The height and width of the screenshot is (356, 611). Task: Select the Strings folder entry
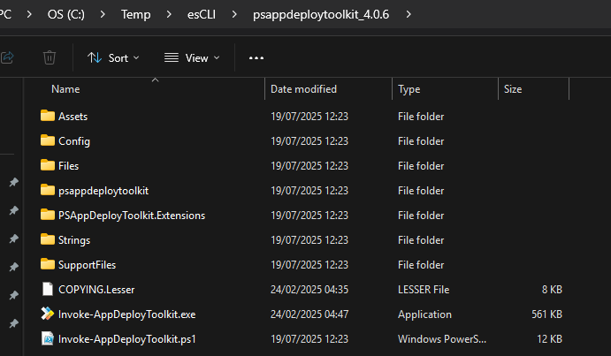(x=74, y=240)
